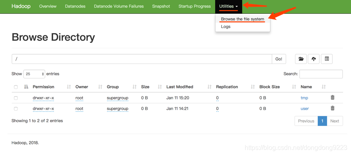351x155 pixels.
Task: Sort by Replication column sort arrows
Action: 253,87
